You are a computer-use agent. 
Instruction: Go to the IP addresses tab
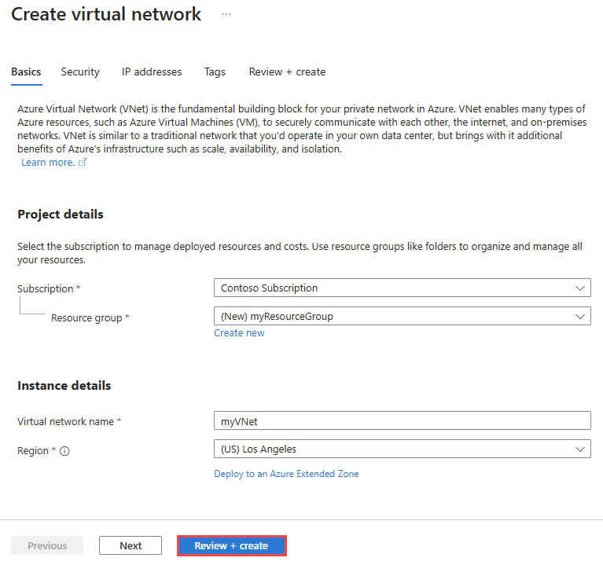pyautogui.click(x=152, y=72)
